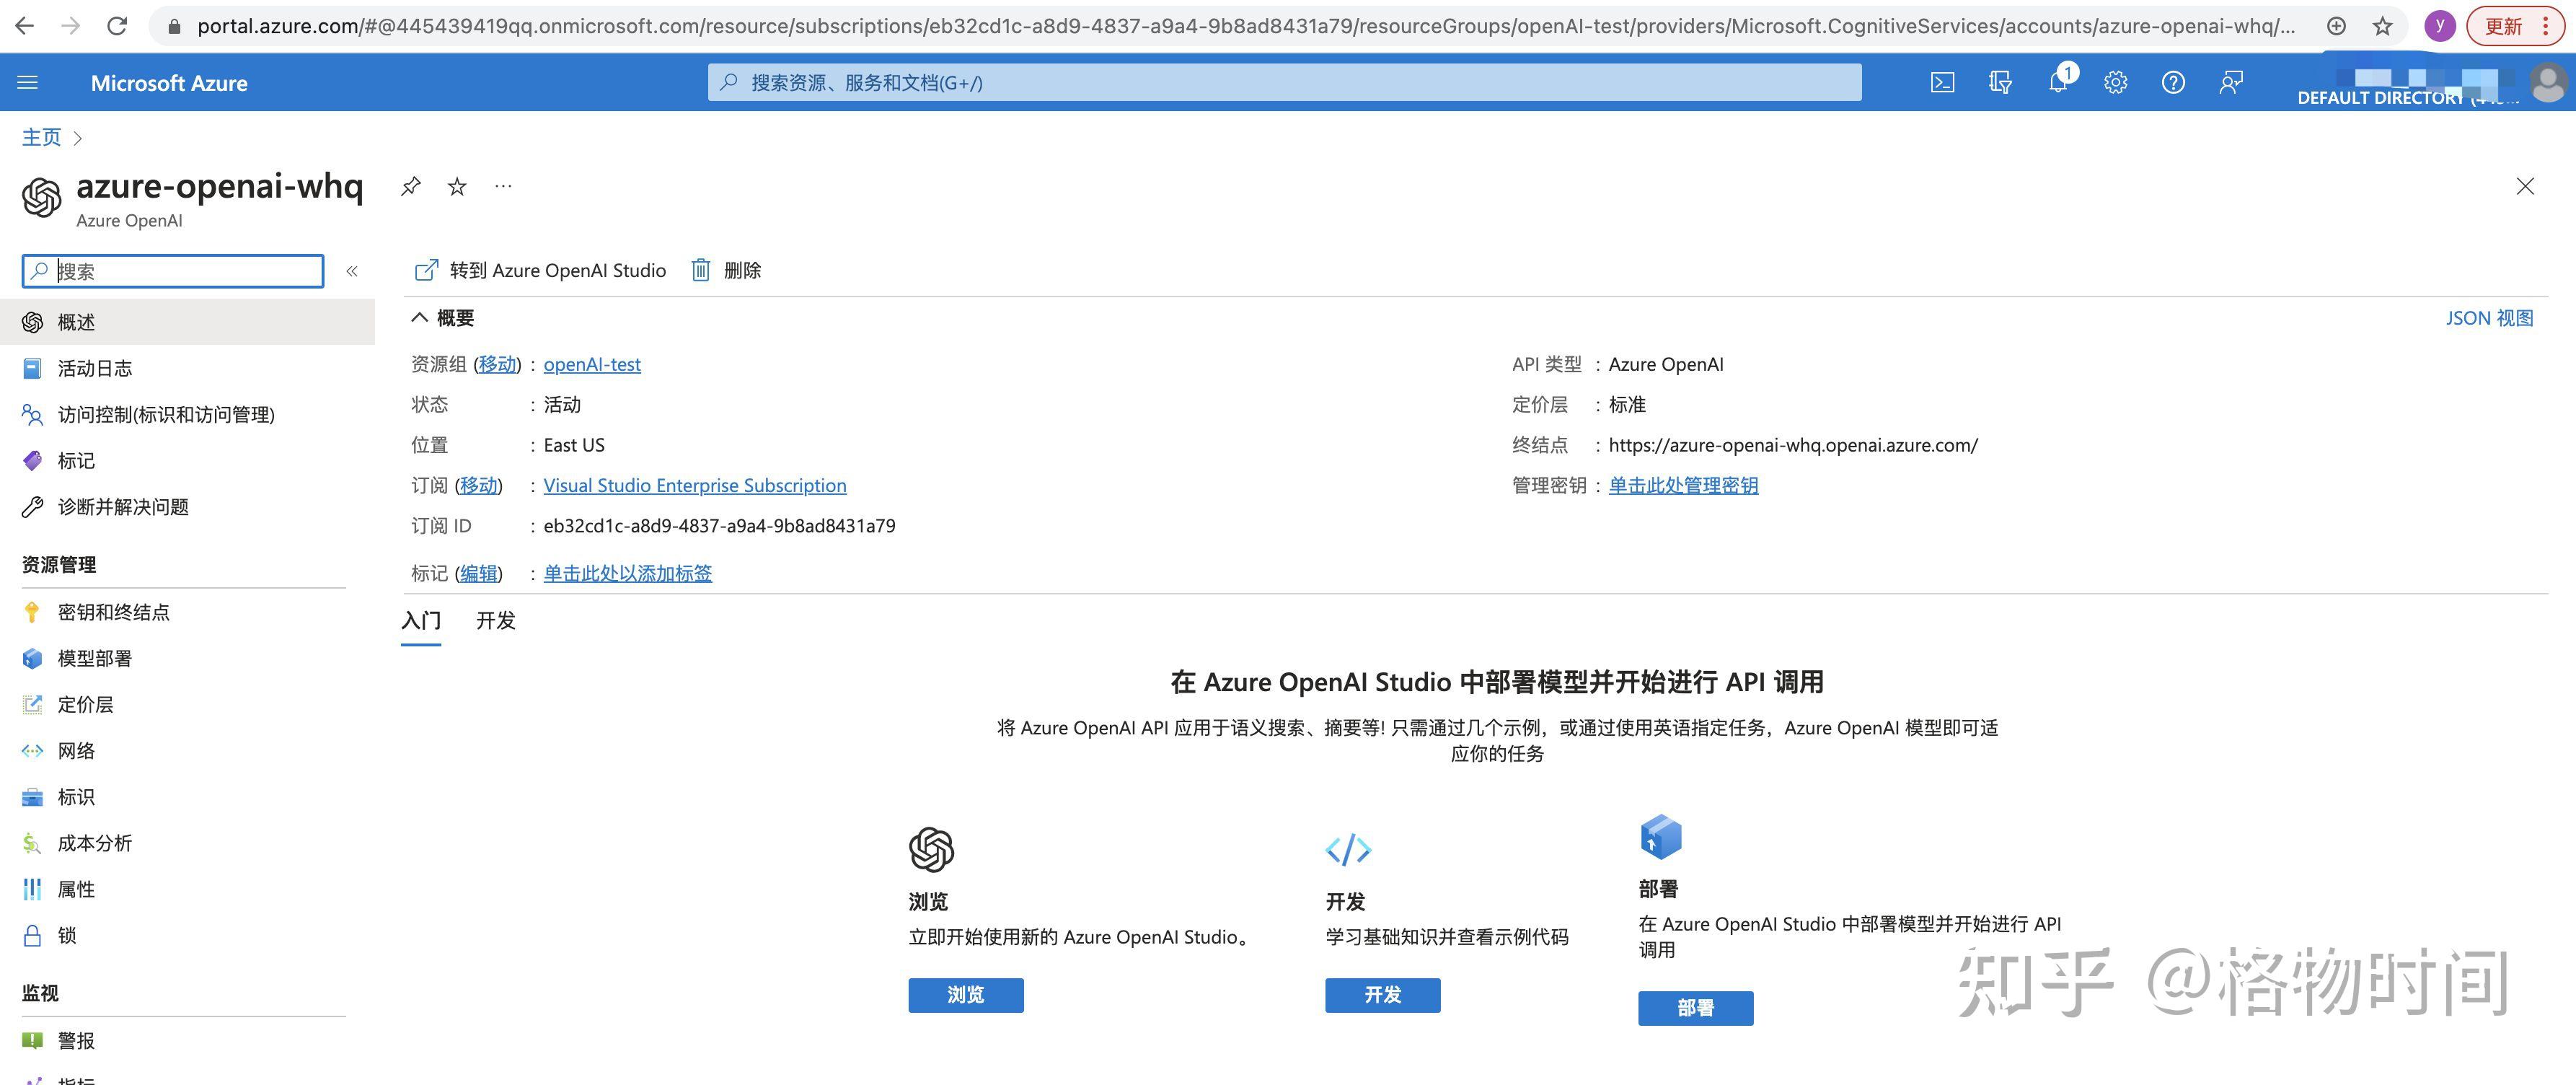
Task: Click the 删除 trash icon in toolbar
Action: pos(702,270)
